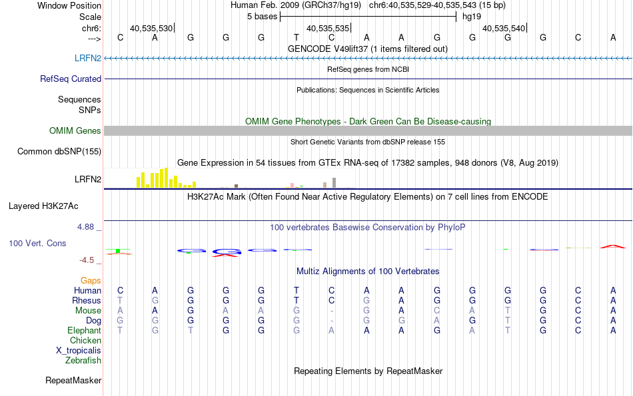The height and width of the screenshot is (396, 633).
Task: Click the gray OMIM Genes bar
Action: (x=368, y=130)
